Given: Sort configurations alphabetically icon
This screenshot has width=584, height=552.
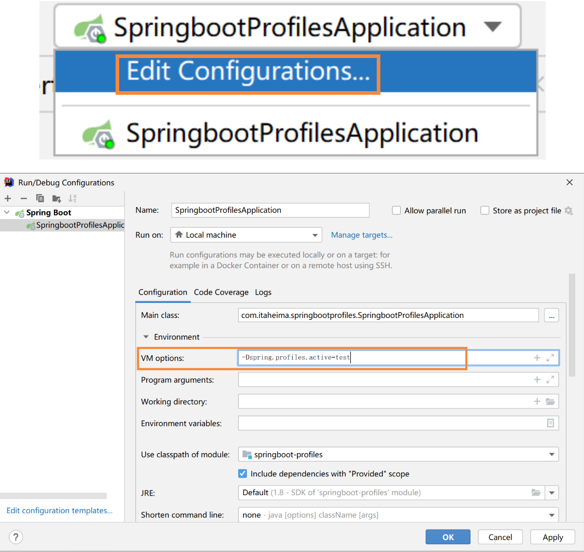Looking at the screenshot, I should click(x=73, y=198).
